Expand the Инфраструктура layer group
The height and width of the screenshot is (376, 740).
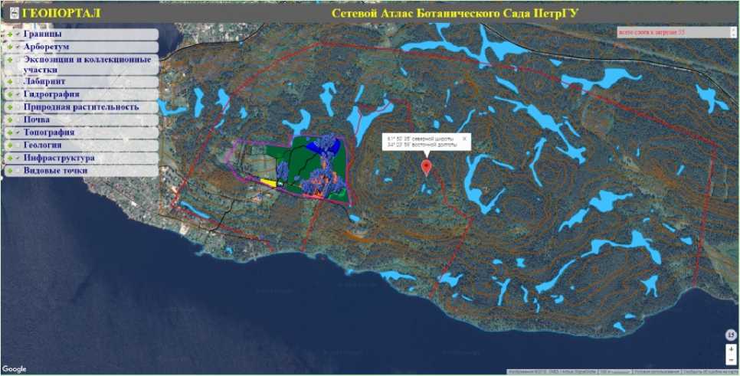[x=9, y=158]
